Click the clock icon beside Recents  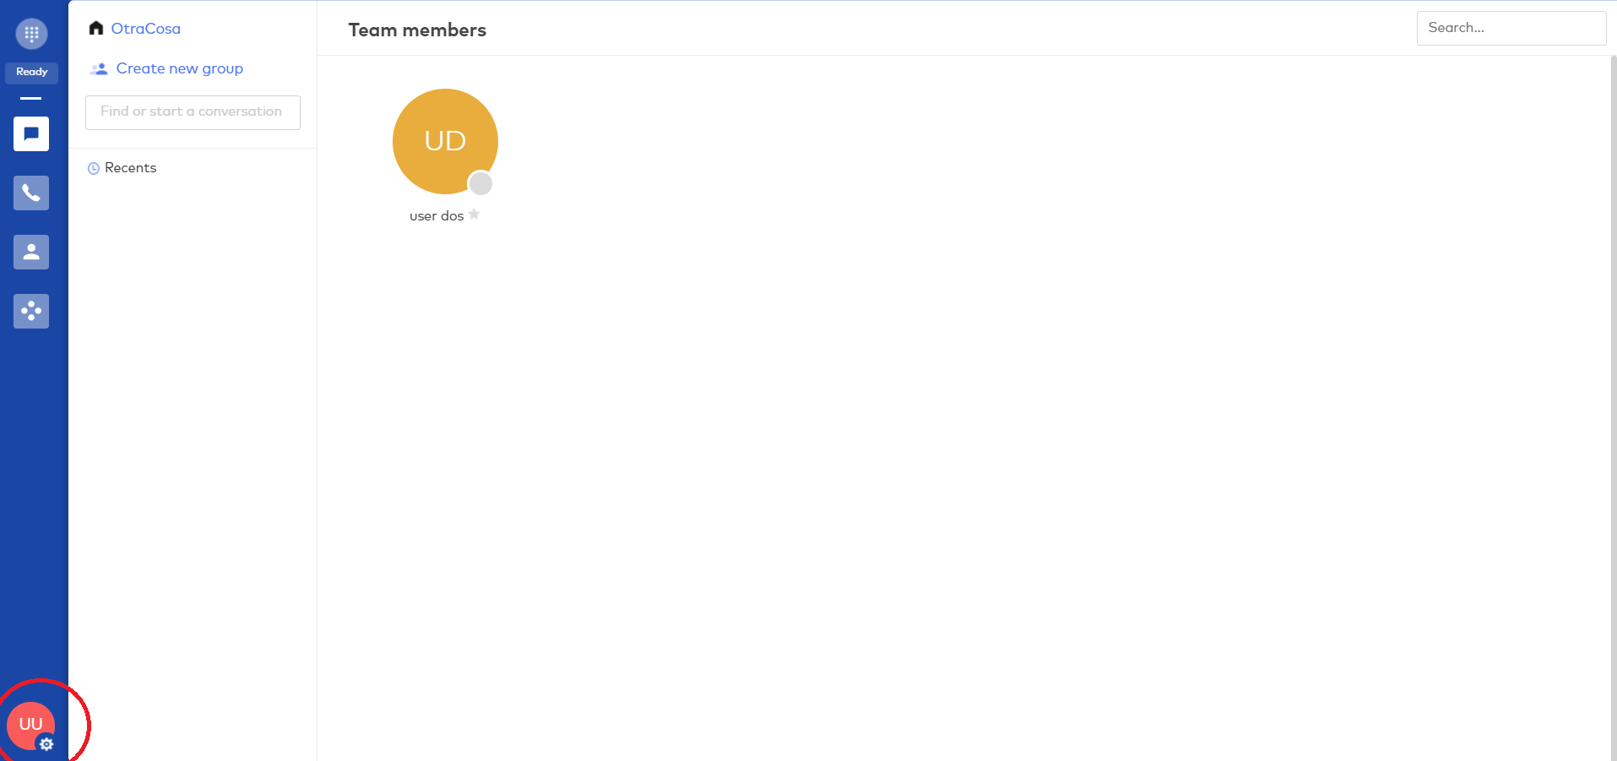click(x=94, y=168)
